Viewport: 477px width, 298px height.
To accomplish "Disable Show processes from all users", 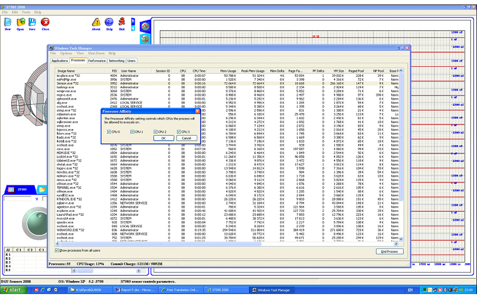I will pyautogui.click(x=57, y=250).
